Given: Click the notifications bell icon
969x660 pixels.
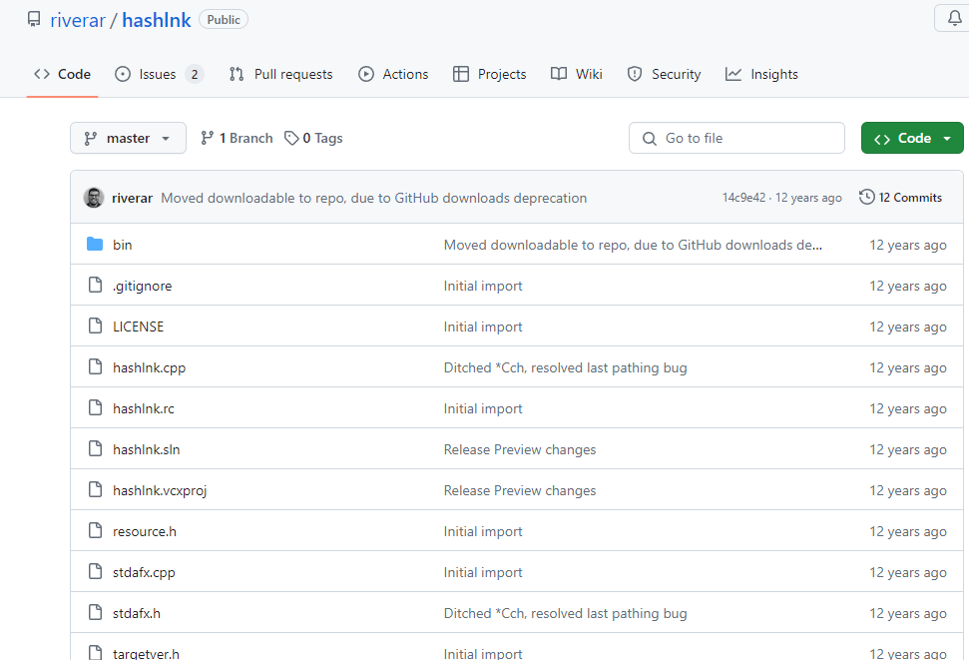Looking at the screenshot, I should (x=952, y=19).
